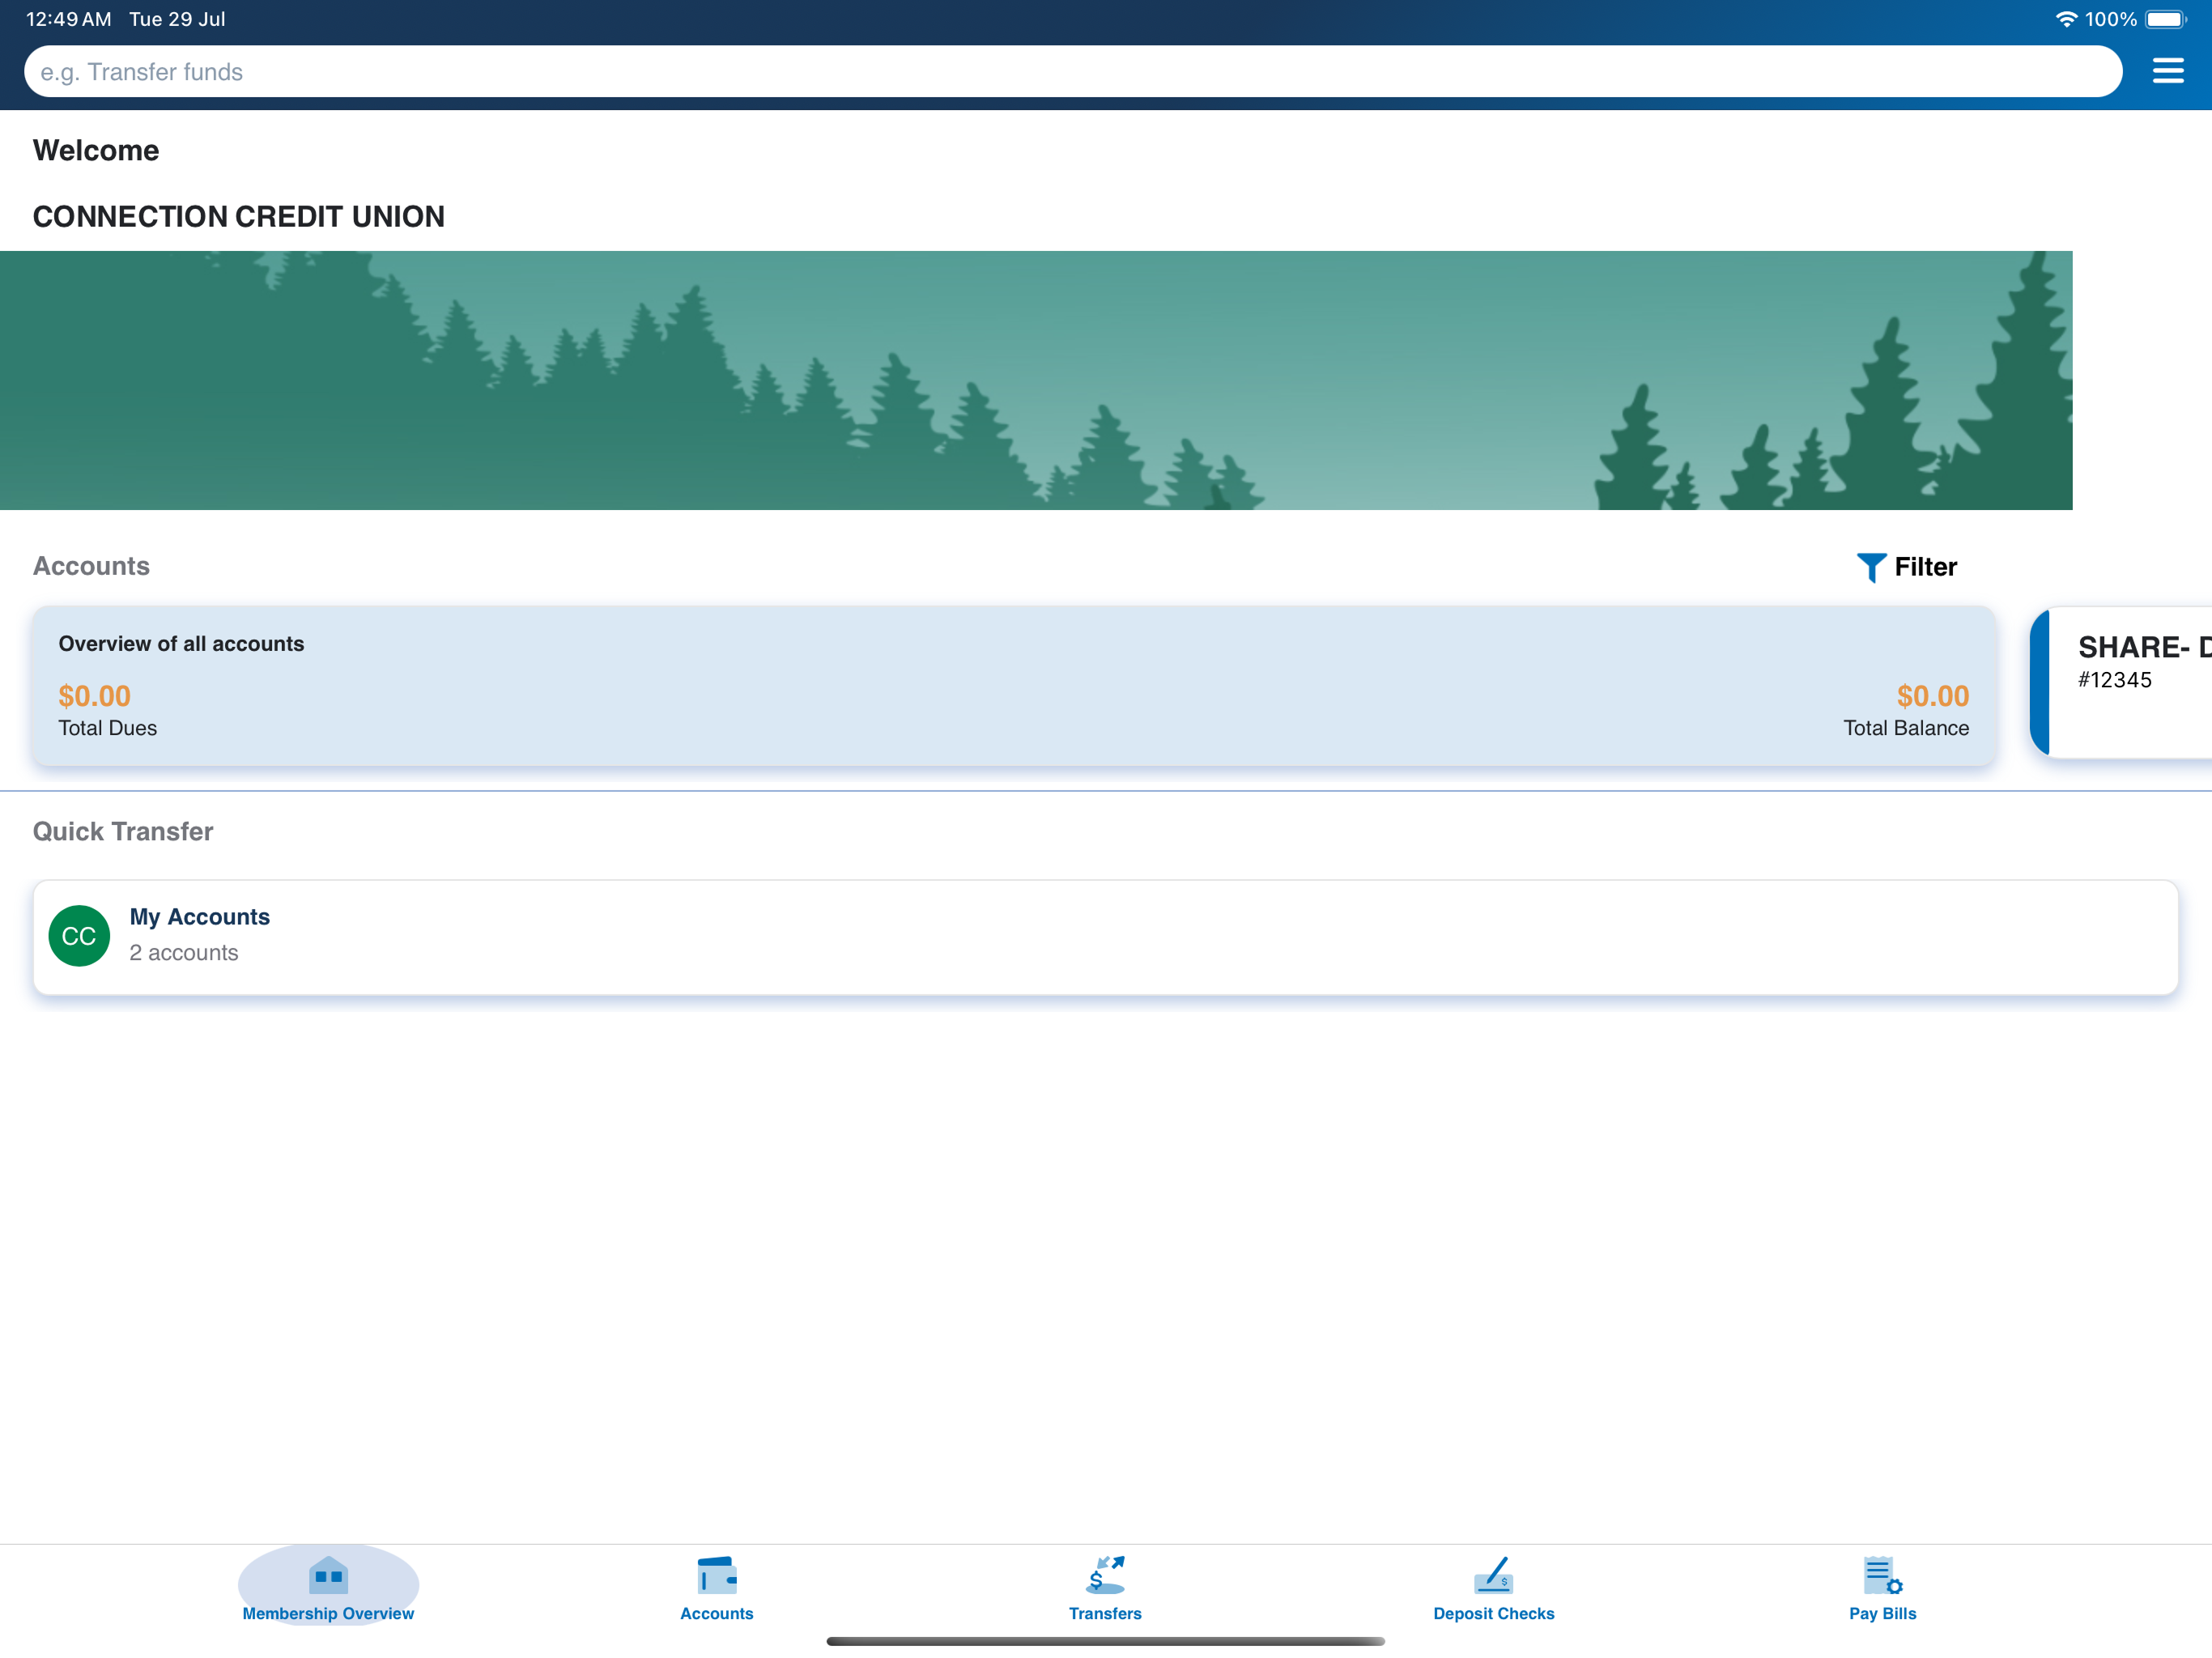Open My Accounts quick transfer row

pyautogui.click(x=1105, y=937)
